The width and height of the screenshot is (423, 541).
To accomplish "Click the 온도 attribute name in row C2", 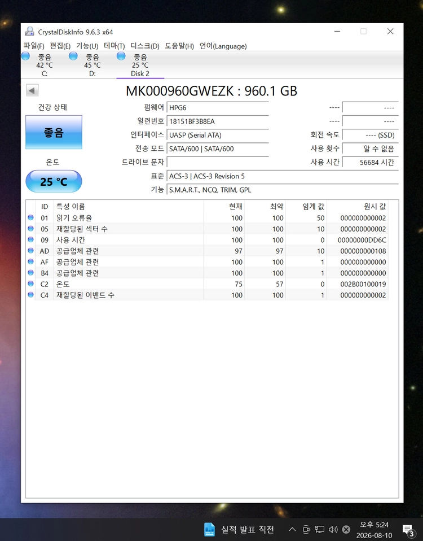I will 63,284.
